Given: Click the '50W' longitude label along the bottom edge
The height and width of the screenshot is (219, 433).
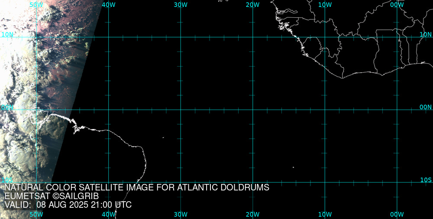Looking at the screenshot, I should (36, 215).
